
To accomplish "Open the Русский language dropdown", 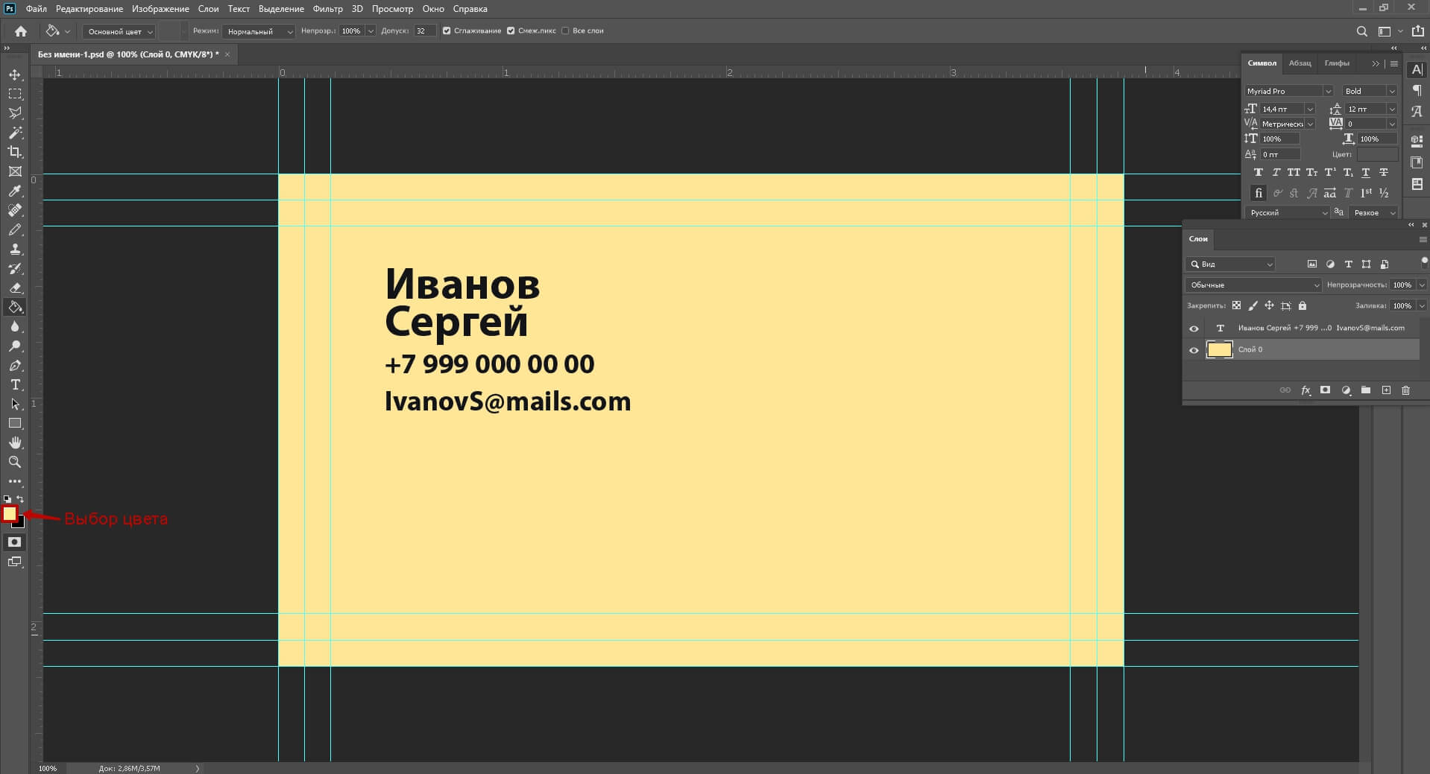I will tap(1288, 213).
